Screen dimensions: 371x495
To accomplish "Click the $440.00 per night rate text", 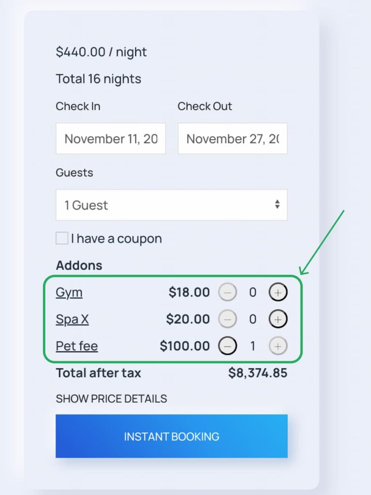I will (x=101, y=52).
